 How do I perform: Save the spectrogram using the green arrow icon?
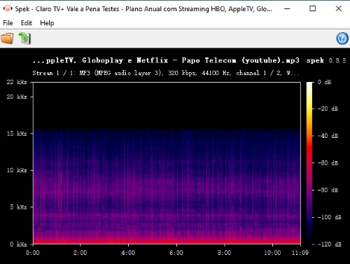click(x=24, y=39)
